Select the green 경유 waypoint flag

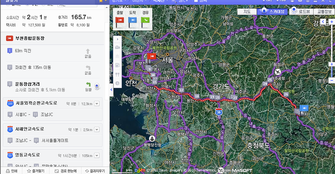point(145,20)
